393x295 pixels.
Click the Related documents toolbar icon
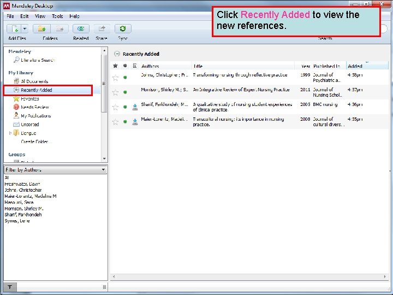click(x=81, y=29)
